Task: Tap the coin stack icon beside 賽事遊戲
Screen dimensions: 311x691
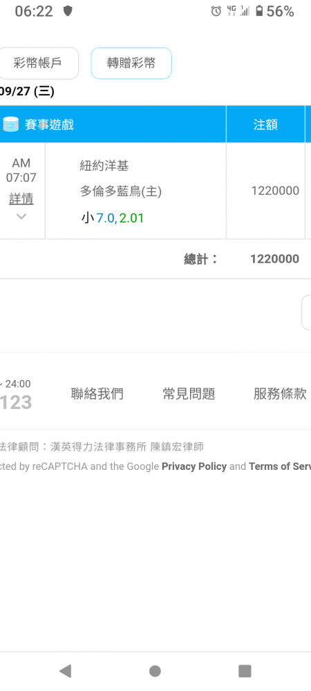Action: 10,124
